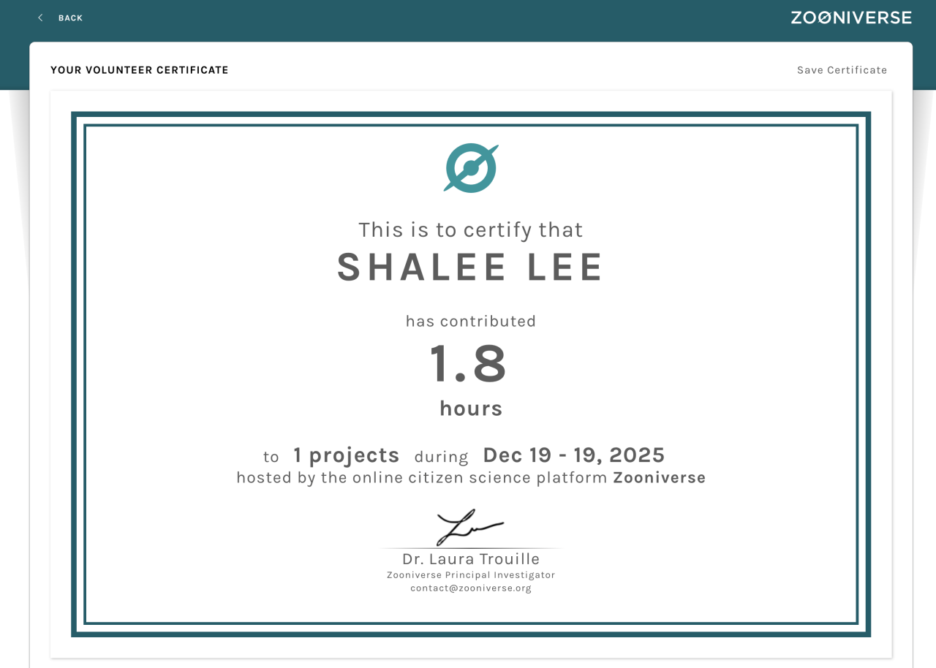The width and height of the screenshot is (936, 668).
Task: Click the word 'hours' under the number
Action: click(x=471, y=408)
